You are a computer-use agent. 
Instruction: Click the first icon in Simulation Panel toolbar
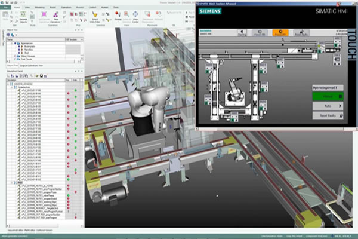click(8, 76)
